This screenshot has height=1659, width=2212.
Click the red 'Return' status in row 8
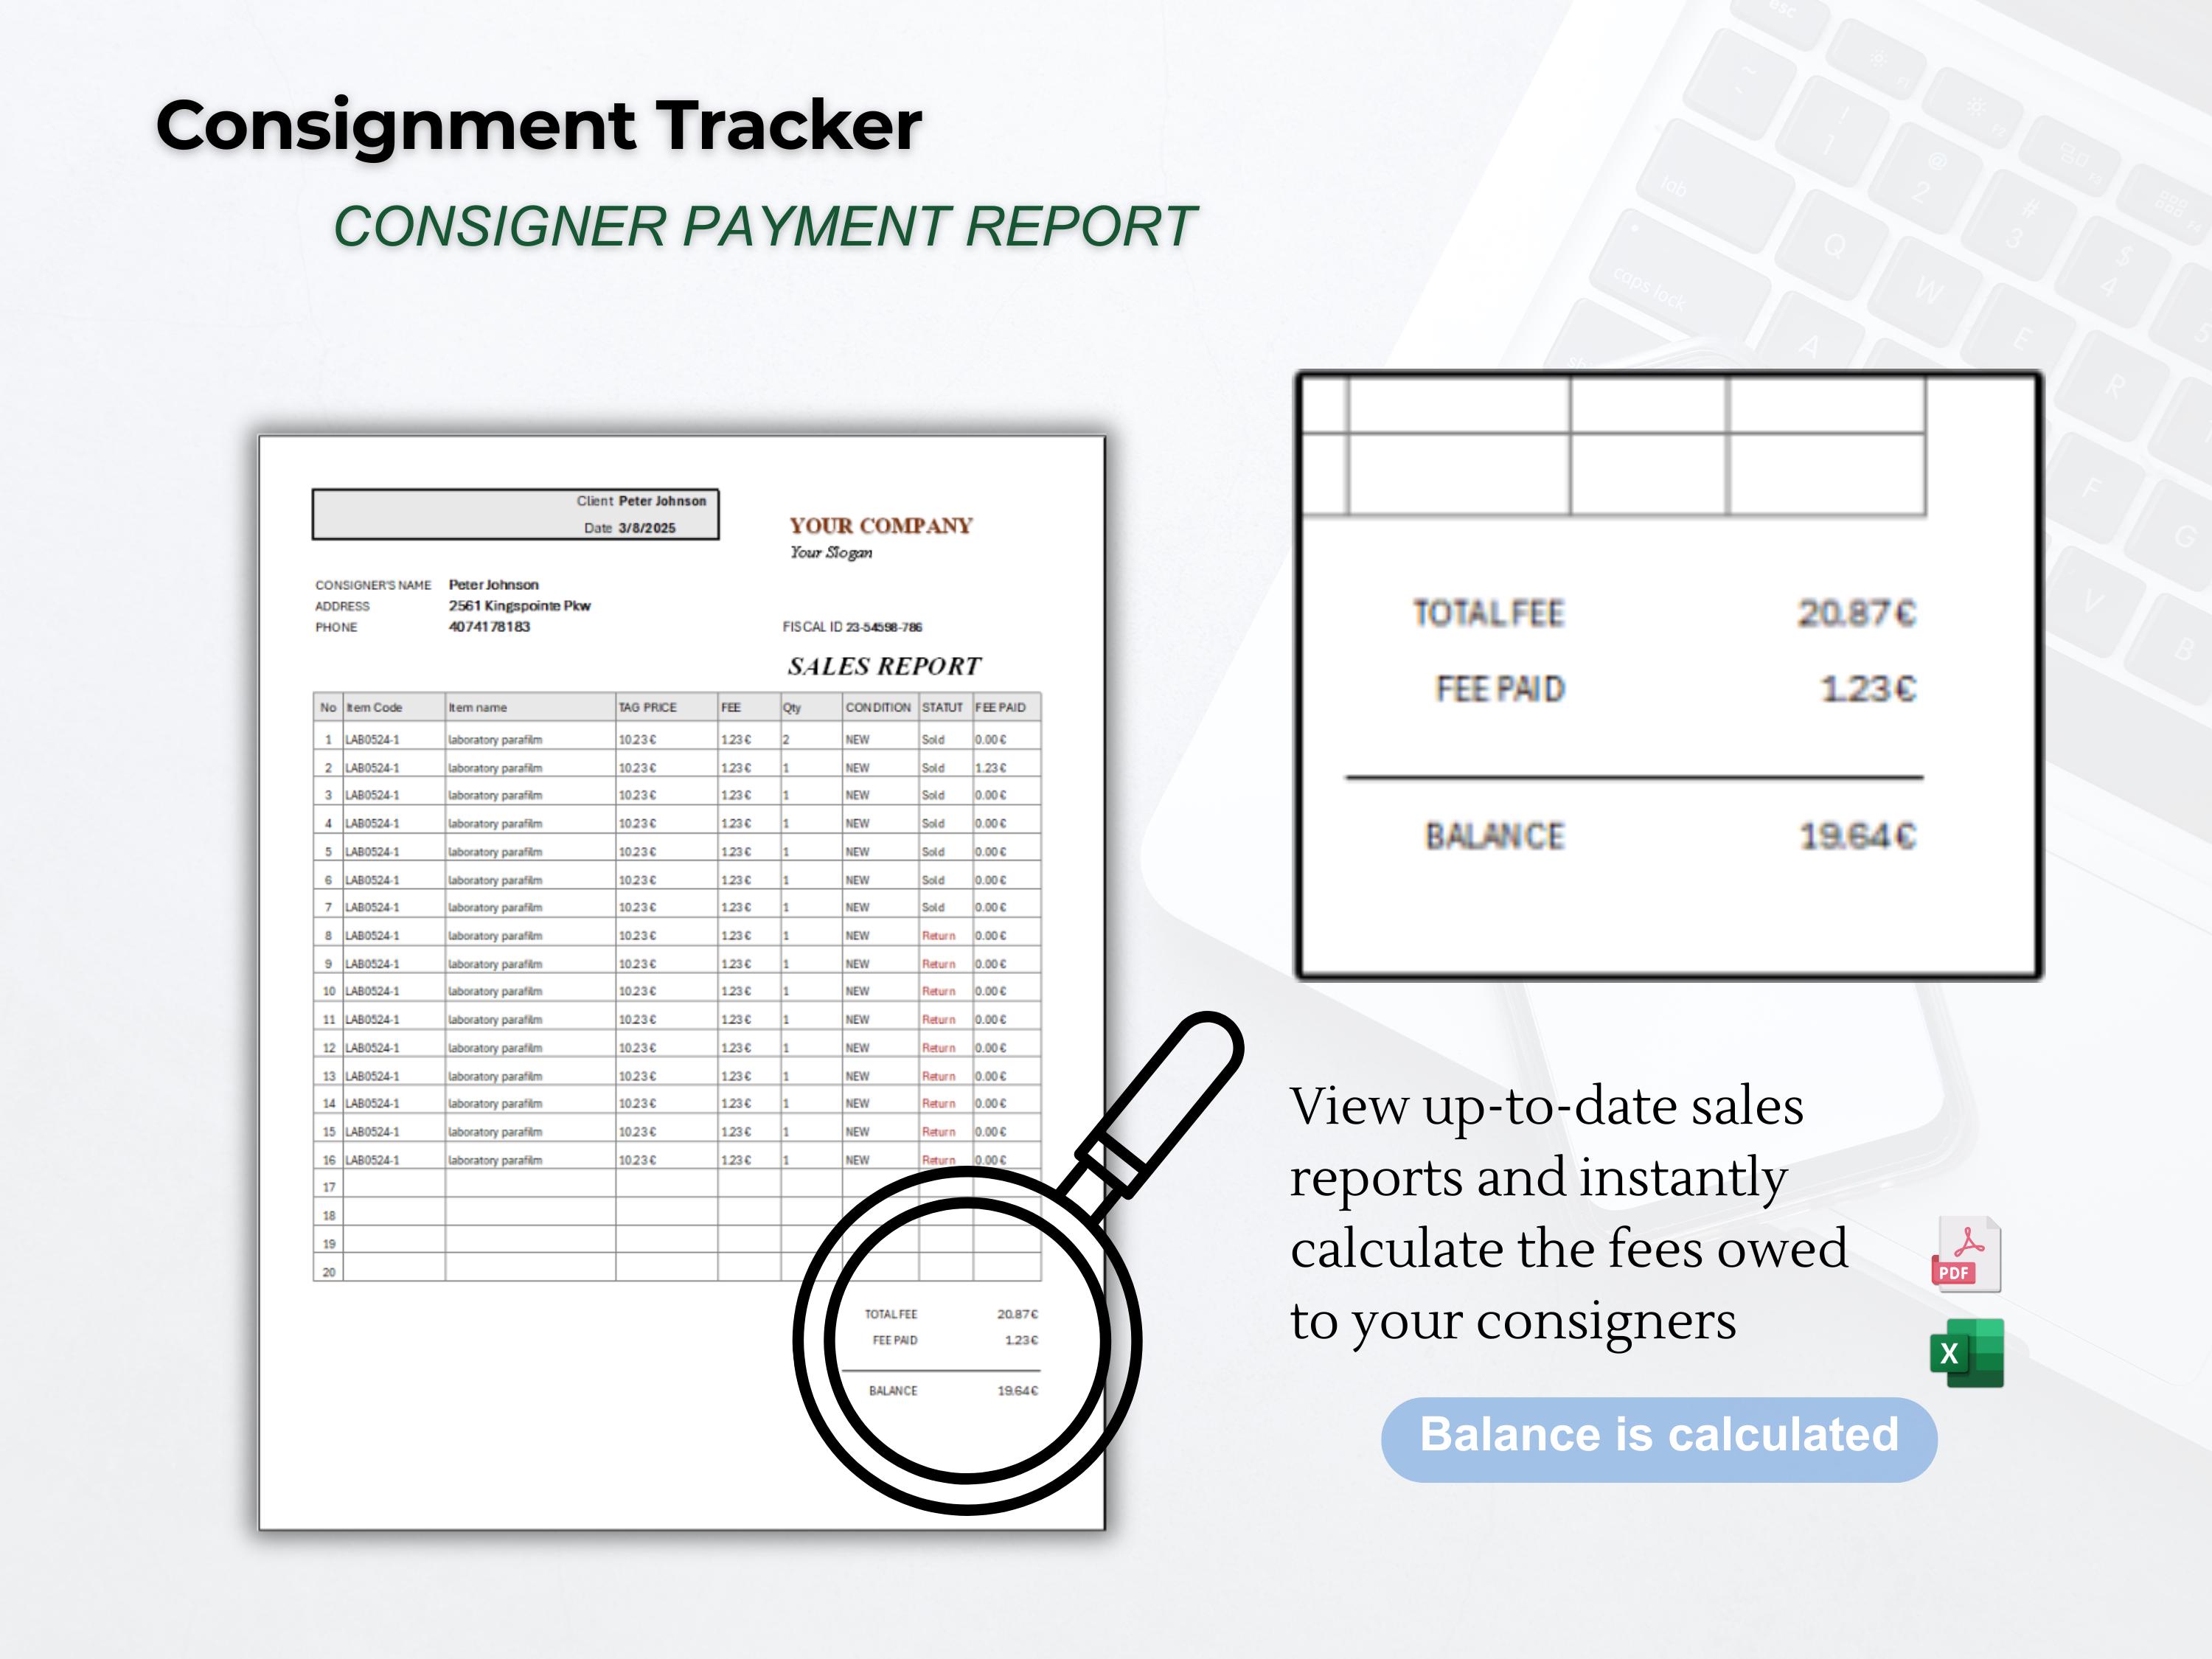click(x=938, y=936)
